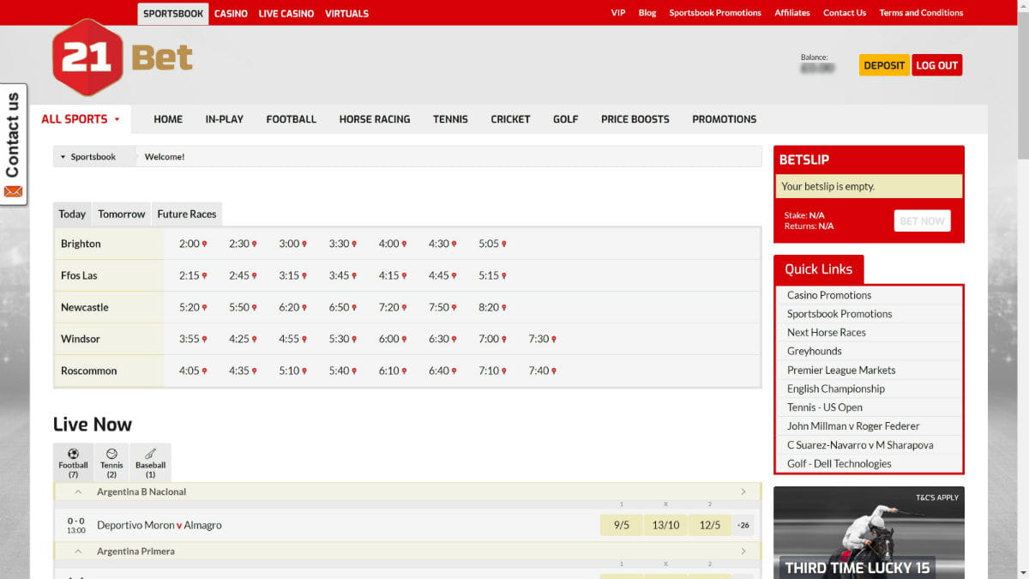Screen dimensions: 1029x579
Task: Click the Brighton racecourse name
Action: pos(81,244)
